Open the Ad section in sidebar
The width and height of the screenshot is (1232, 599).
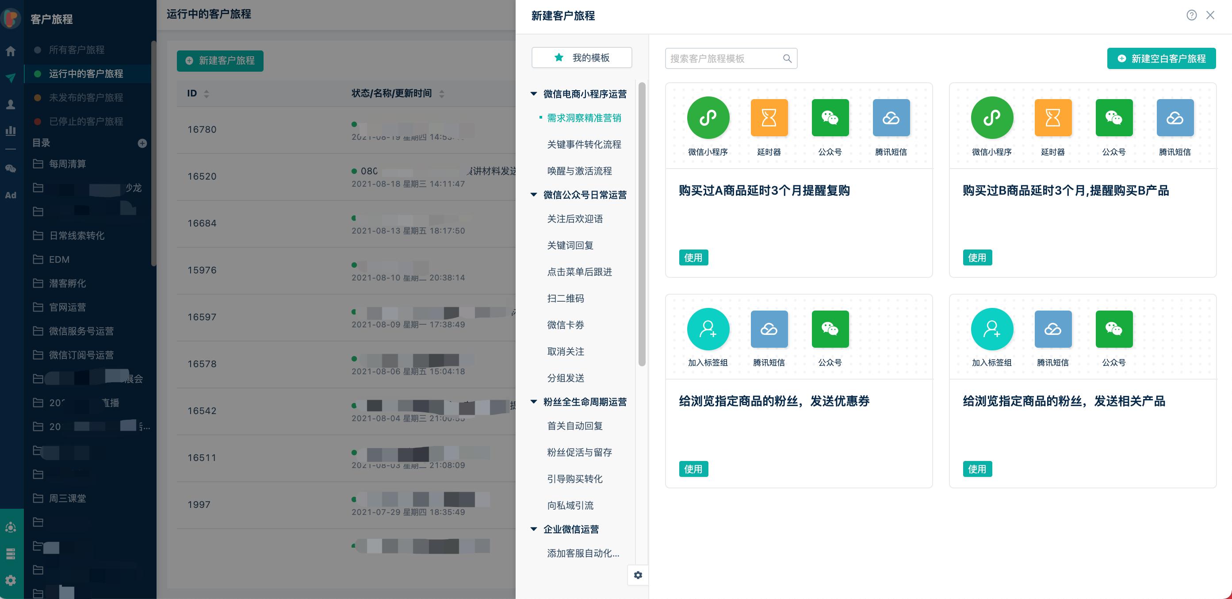pyautogui.click(x=11, y=195)
